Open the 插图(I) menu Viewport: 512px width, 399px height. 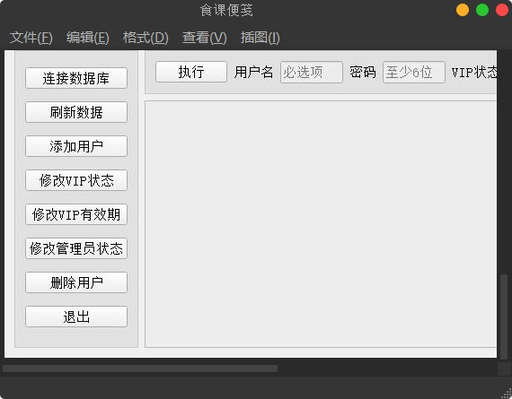(x=260, y=38)
